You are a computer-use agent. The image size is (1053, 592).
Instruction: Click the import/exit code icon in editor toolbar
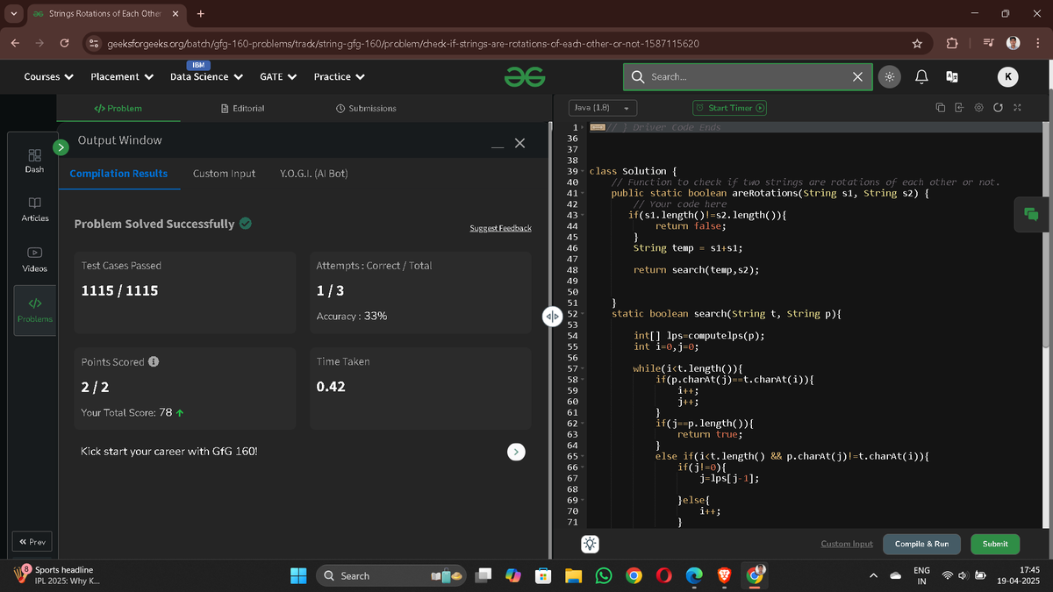click(959, 108)
